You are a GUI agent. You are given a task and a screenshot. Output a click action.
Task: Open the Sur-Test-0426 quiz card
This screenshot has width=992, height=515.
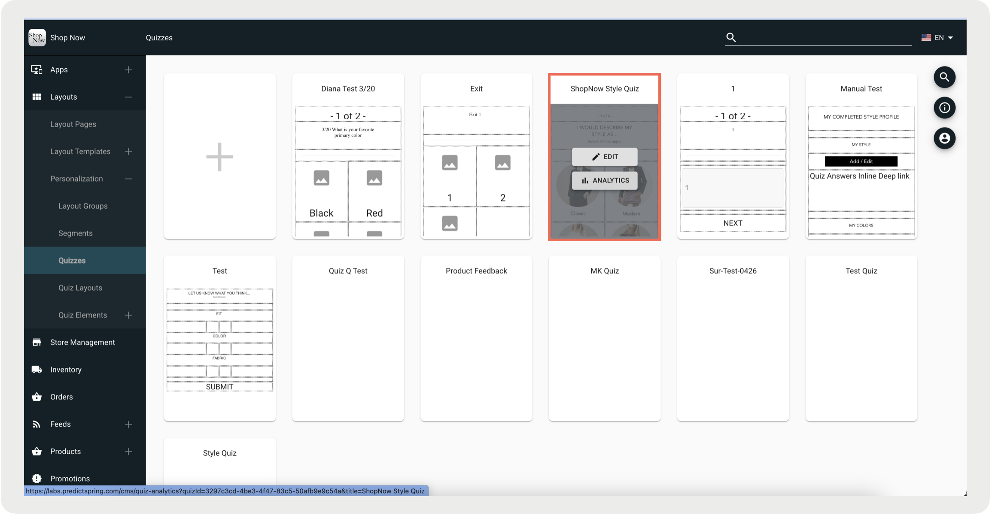click(733, 339)
